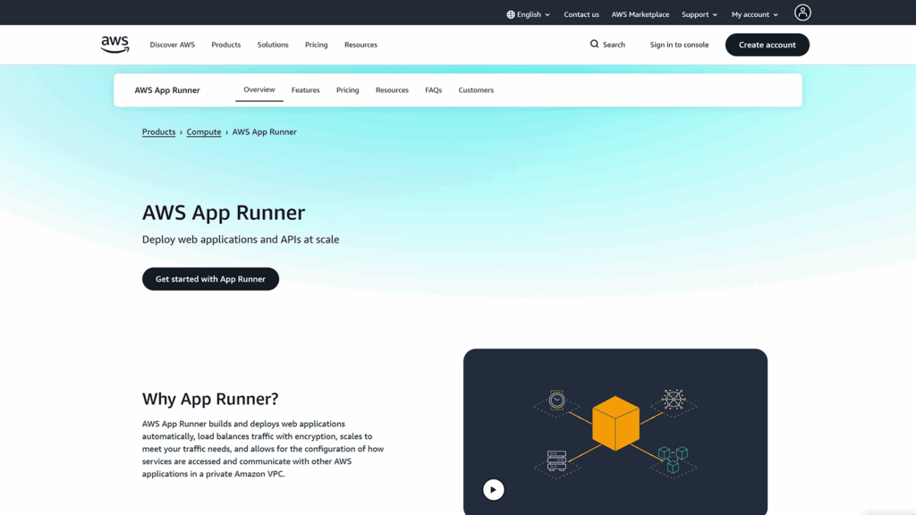Go to Compute breadcrumb link

(x=204, y=132)
